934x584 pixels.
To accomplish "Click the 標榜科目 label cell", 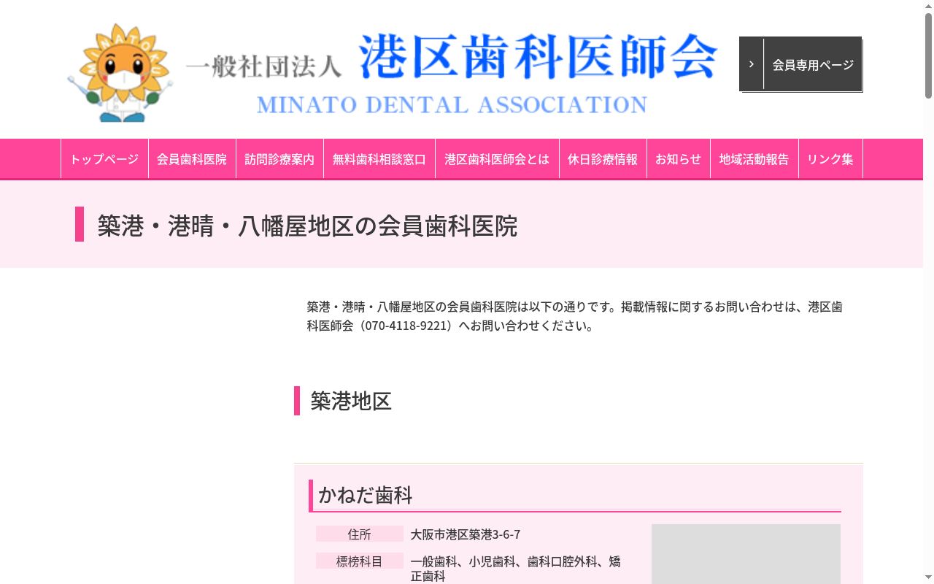I will (x=360, y=561).
